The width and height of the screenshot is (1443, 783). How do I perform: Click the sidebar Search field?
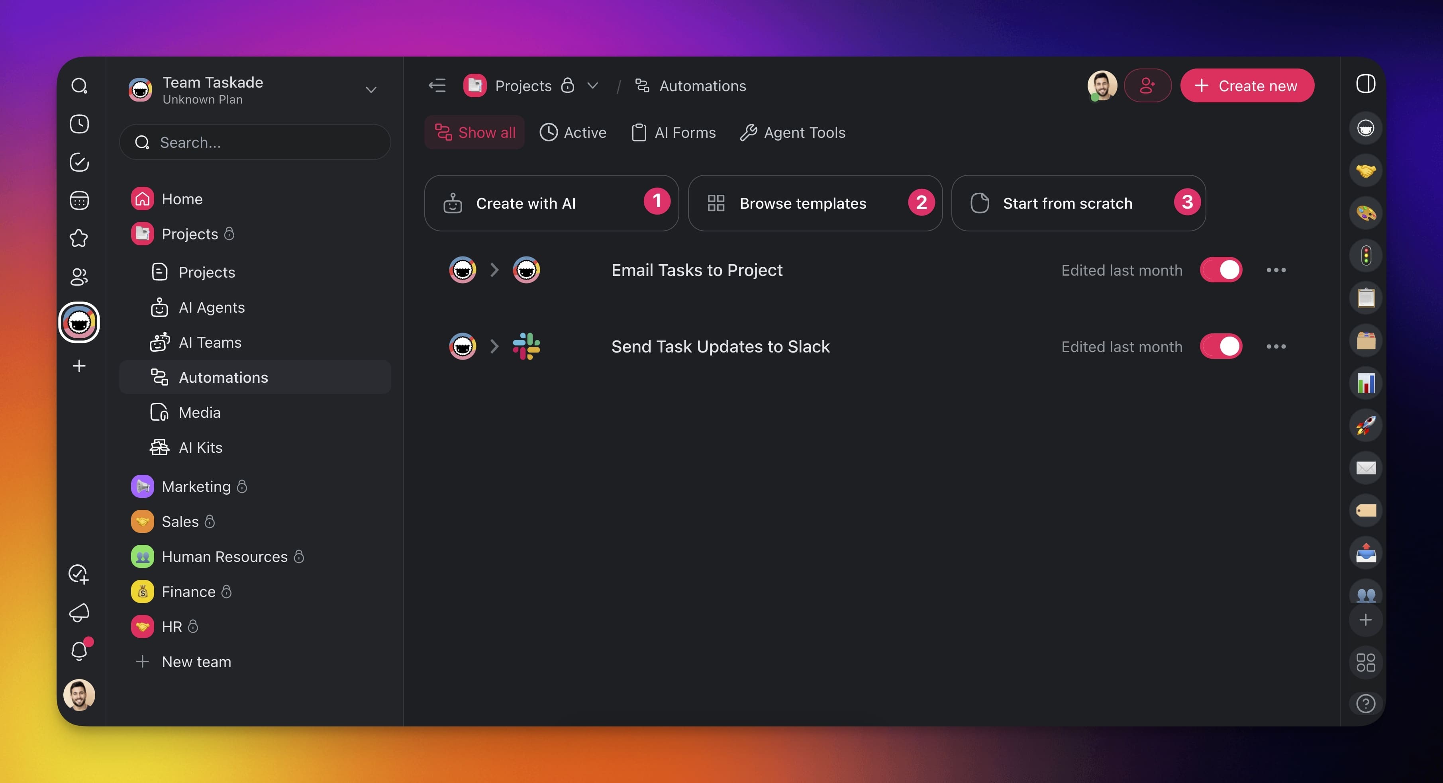pyautogui.click(x=255, y=142)
